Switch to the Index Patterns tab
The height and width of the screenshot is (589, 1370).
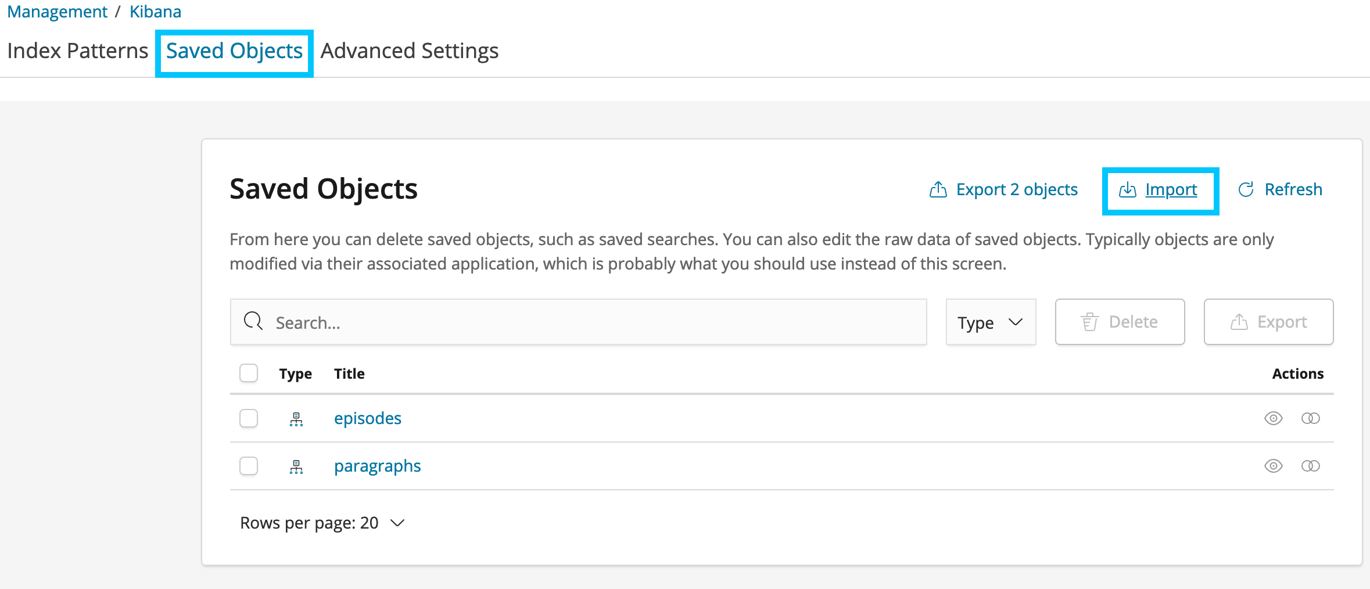click(78, 51)
